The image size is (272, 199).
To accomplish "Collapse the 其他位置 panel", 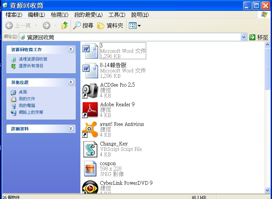I will (71, 82).
